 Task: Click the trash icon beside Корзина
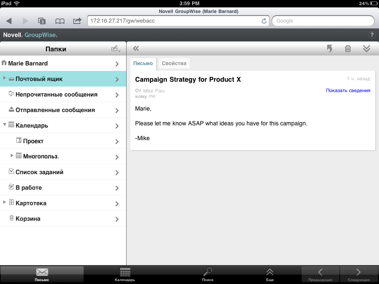11,218
